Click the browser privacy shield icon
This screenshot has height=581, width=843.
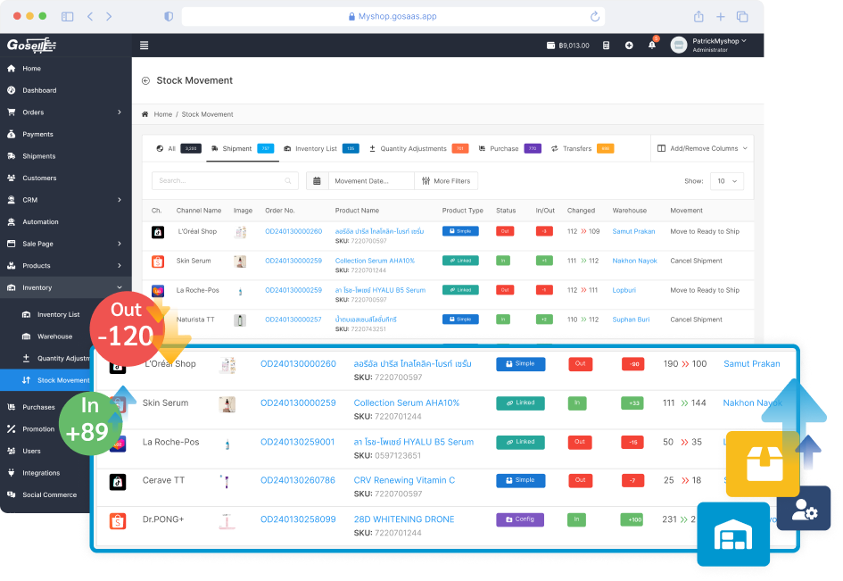[x=169, y=17]
